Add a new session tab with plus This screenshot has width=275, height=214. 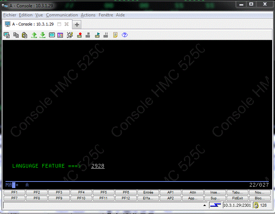pos(77,25)
